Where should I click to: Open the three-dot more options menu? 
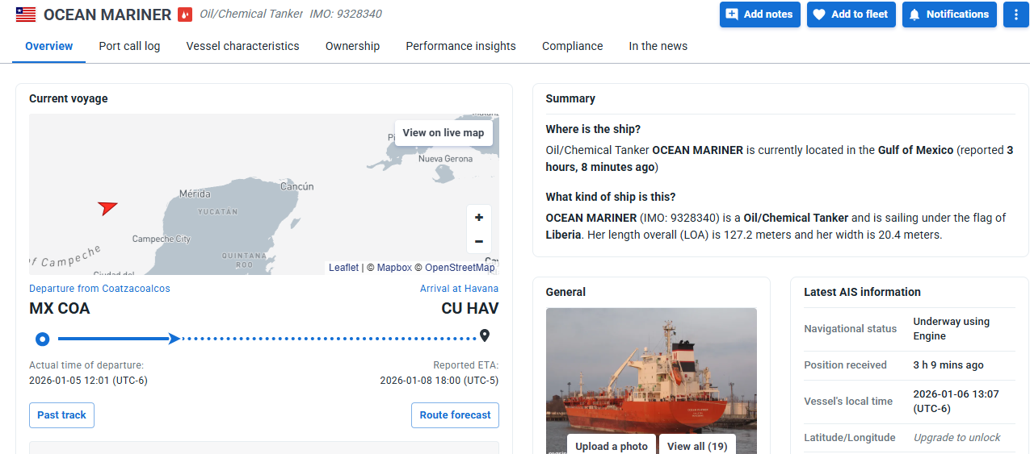pyautogui.click(x=1015, y=15)
